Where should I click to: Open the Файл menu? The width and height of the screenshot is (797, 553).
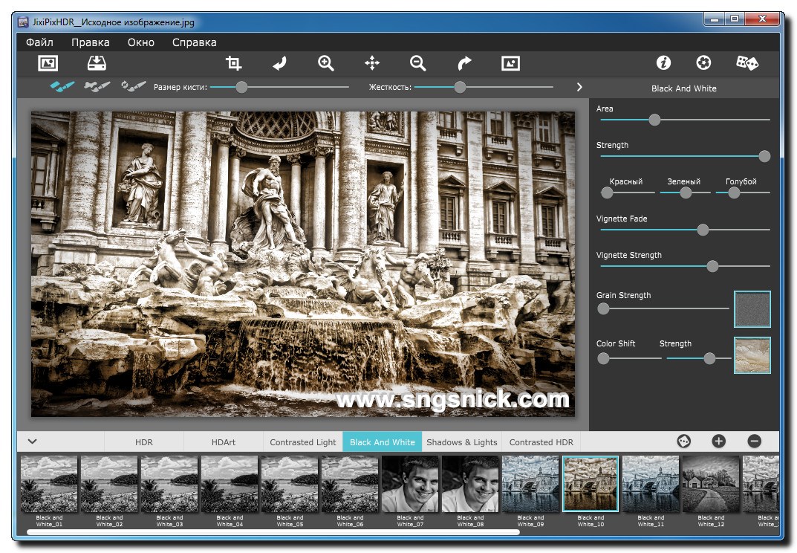(39, 42)
